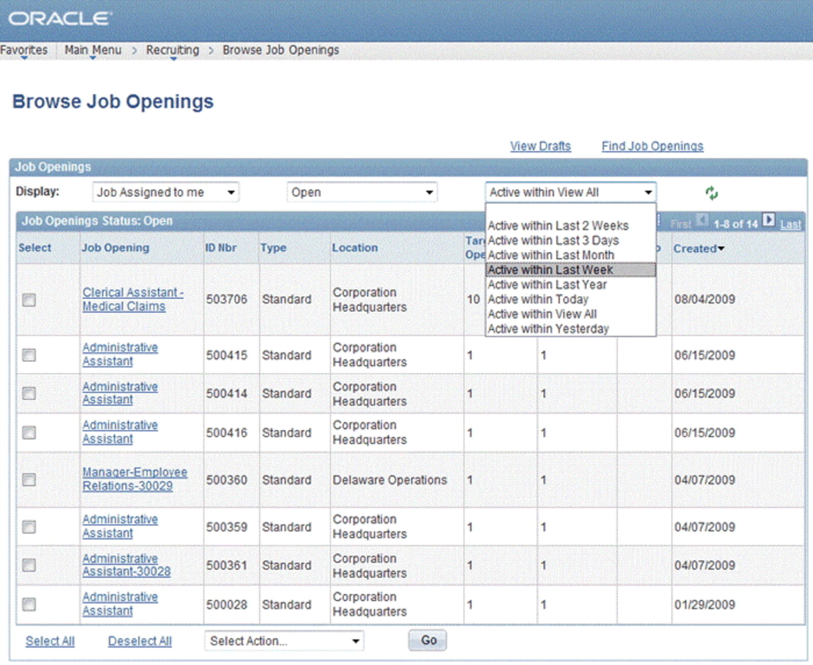Select Active within Yesterday option
Screen dimensions: 813x665
coord(548,329)
